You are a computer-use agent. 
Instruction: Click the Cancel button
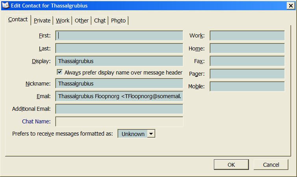271,164
